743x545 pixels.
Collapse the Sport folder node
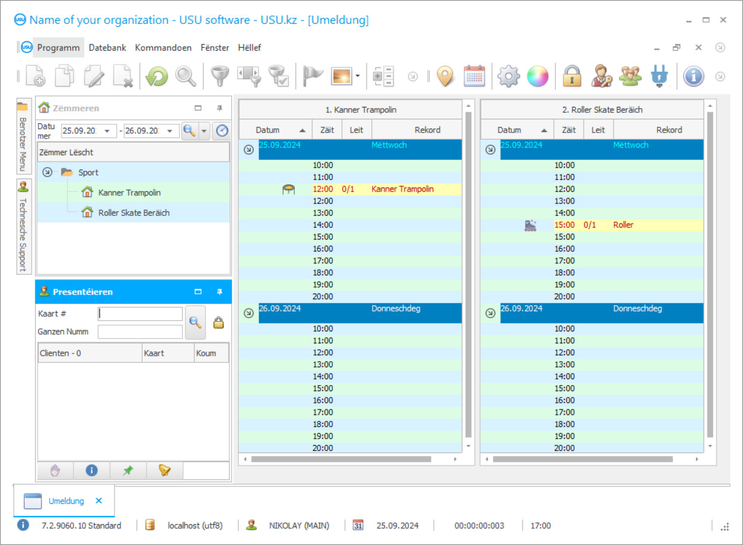tap(47, 173)
